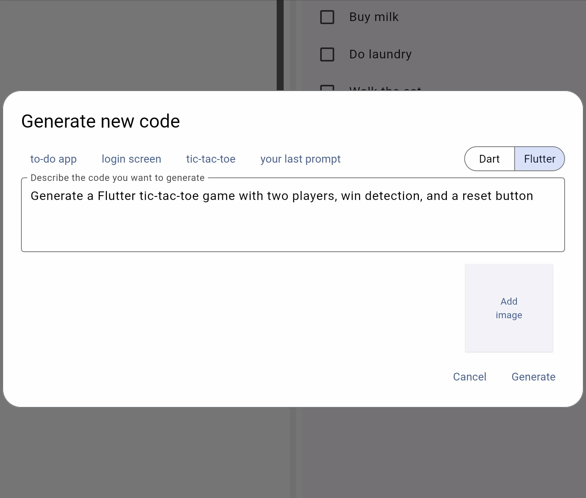586x498 pixels.
Task: Pick the tic-tac-toe prompt suggestion
Action: point(211,159)
